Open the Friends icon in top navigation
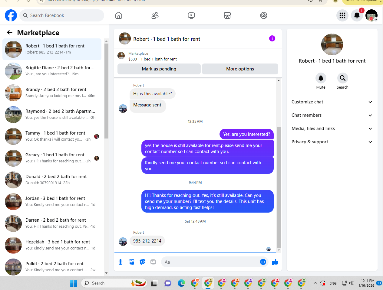Screen dimensions: 383x290 click(x=155, y=15)
